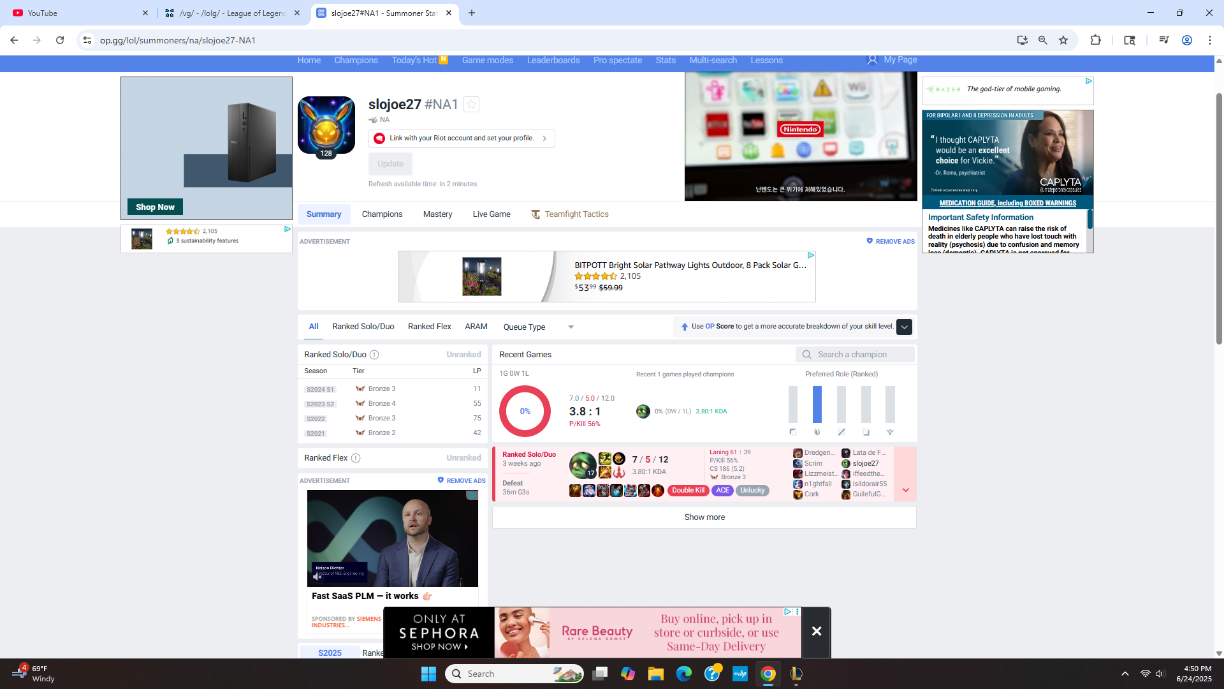The height and width of the screenshot is (689, 1224).
Task: Bookmark this page with star icon
Action: click(x=1063, y=40)
